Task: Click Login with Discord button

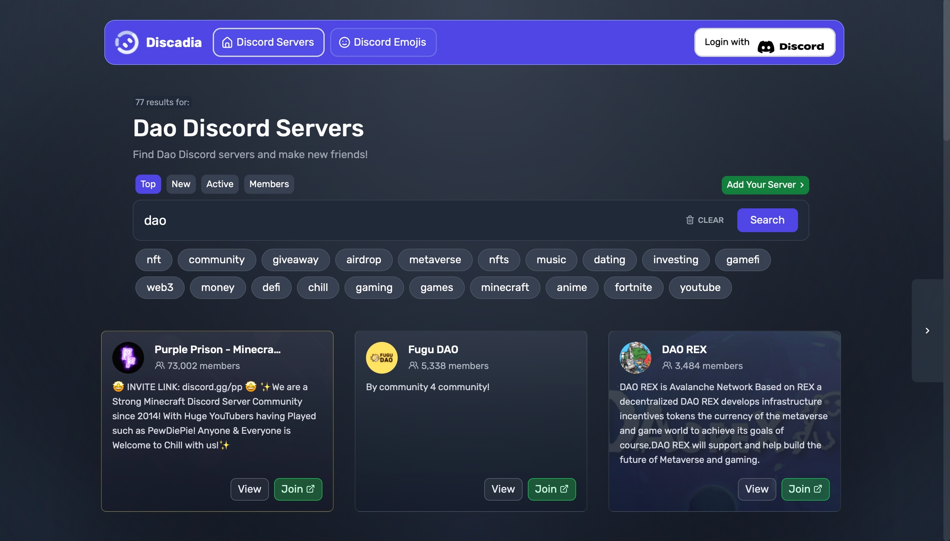Action: (x=765, y=42)
